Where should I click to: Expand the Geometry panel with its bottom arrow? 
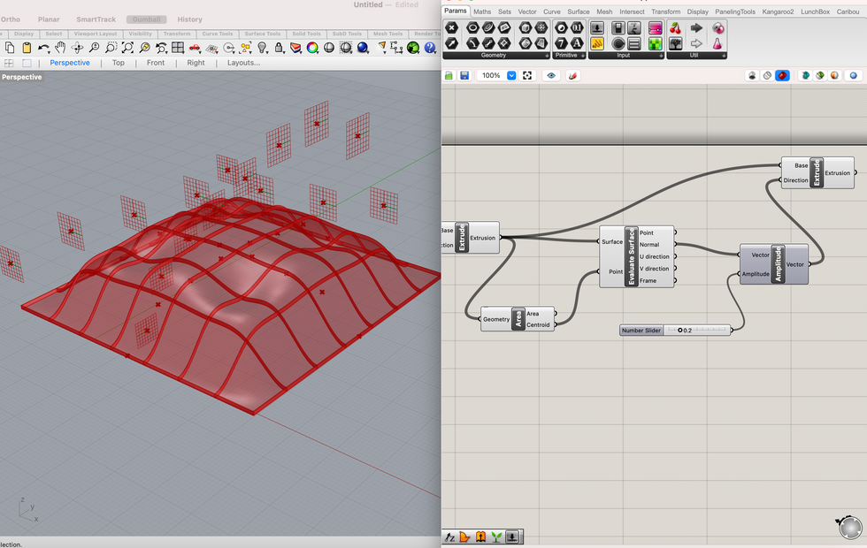548,55
